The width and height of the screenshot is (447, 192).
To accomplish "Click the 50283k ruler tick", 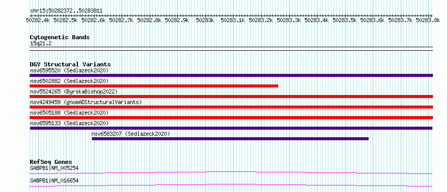I will (x=205, y=20).
